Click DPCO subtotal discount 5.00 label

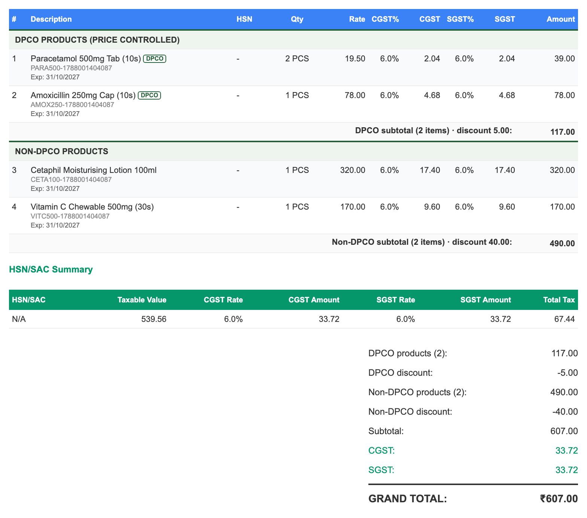click(434, 130)
